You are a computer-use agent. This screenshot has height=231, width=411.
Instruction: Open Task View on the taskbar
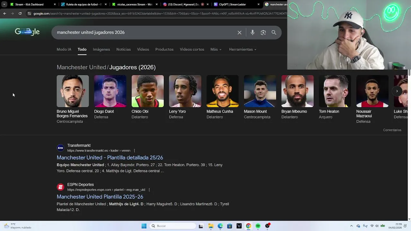(201, 226)
